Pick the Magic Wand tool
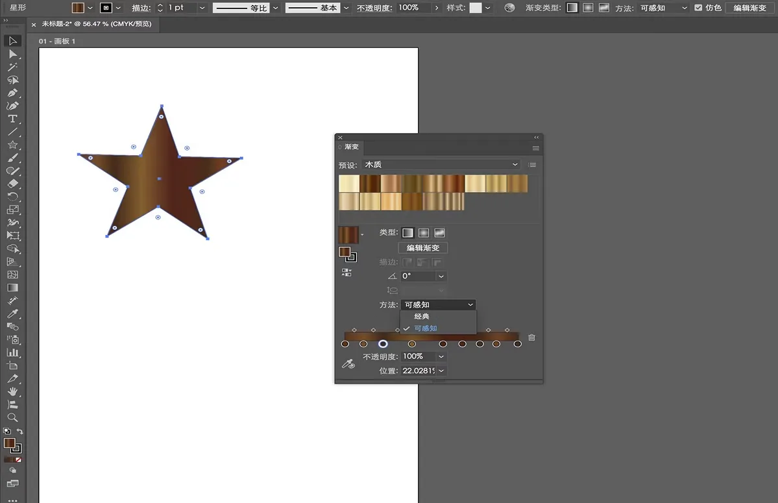 point(12,67)
